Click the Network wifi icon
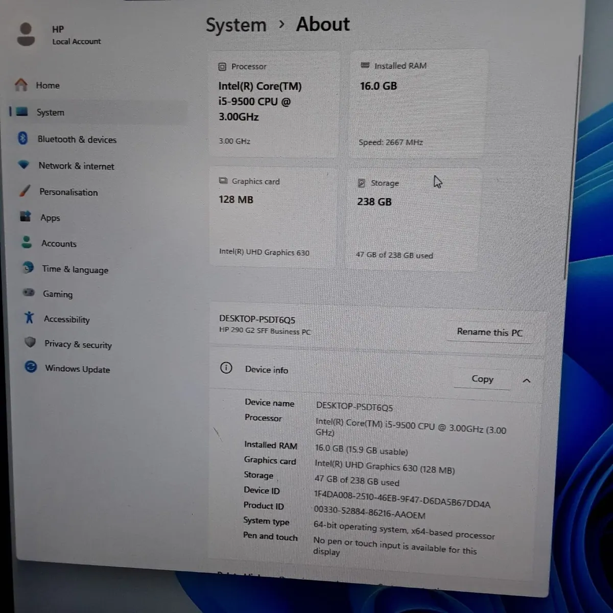 point(23,164)
